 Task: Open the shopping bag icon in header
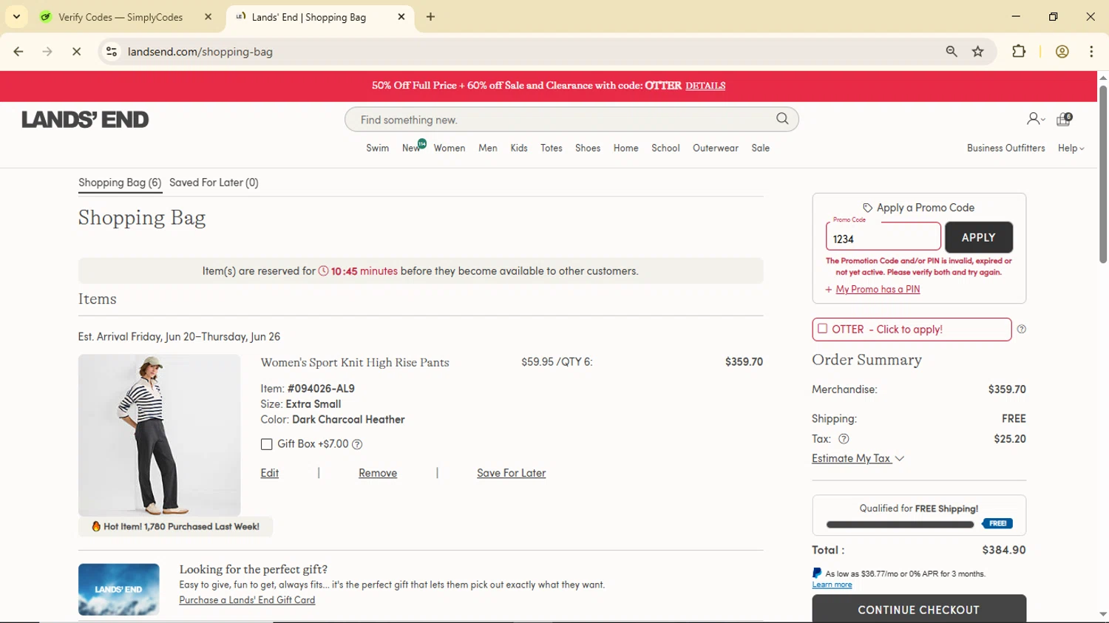coord(1064,119)
